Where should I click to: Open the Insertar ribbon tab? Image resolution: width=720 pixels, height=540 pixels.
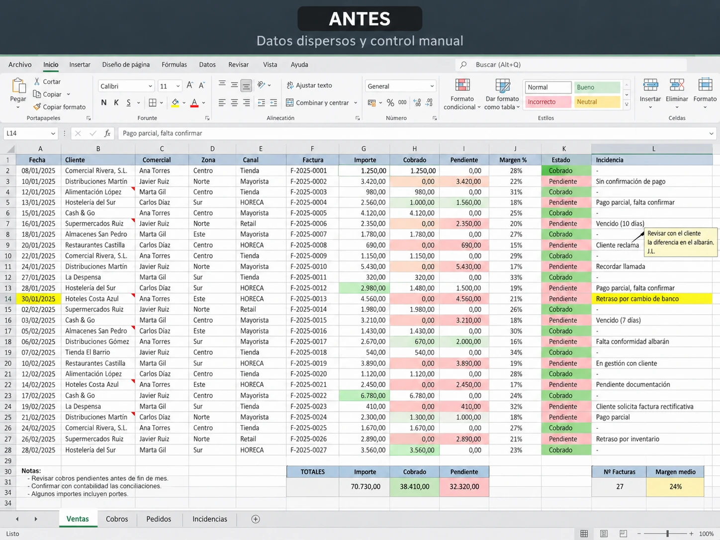[x=80, y=65]
